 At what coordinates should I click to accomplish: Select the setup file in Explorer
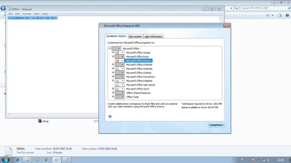tap(44, 121)
